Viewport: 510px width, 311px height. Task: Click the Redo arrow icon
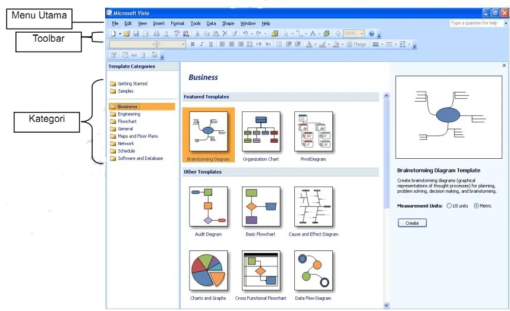259,33
